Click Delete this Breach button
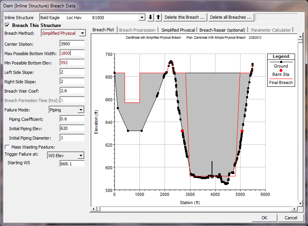 click(185, 17)
